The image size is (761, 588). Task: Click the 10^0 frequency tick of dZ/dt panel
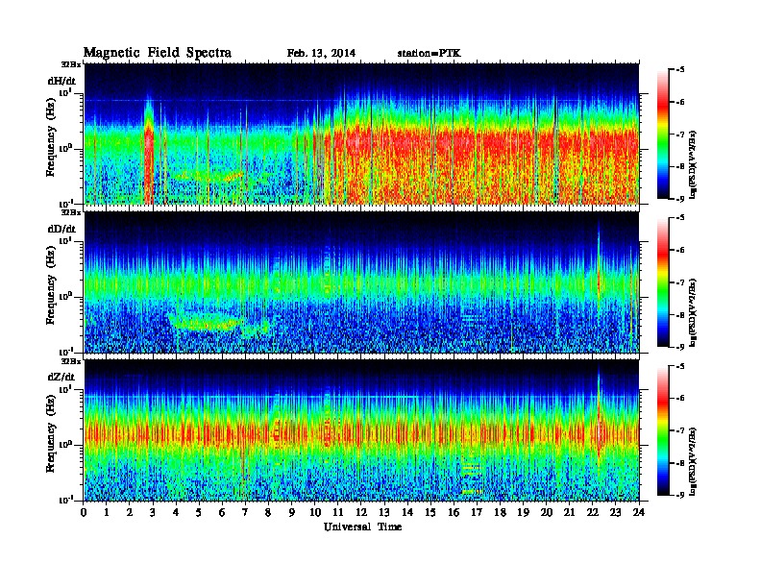65,445
